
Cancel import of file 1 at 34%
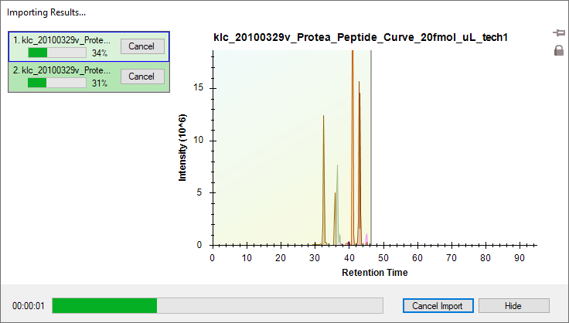tap(142, 46)
